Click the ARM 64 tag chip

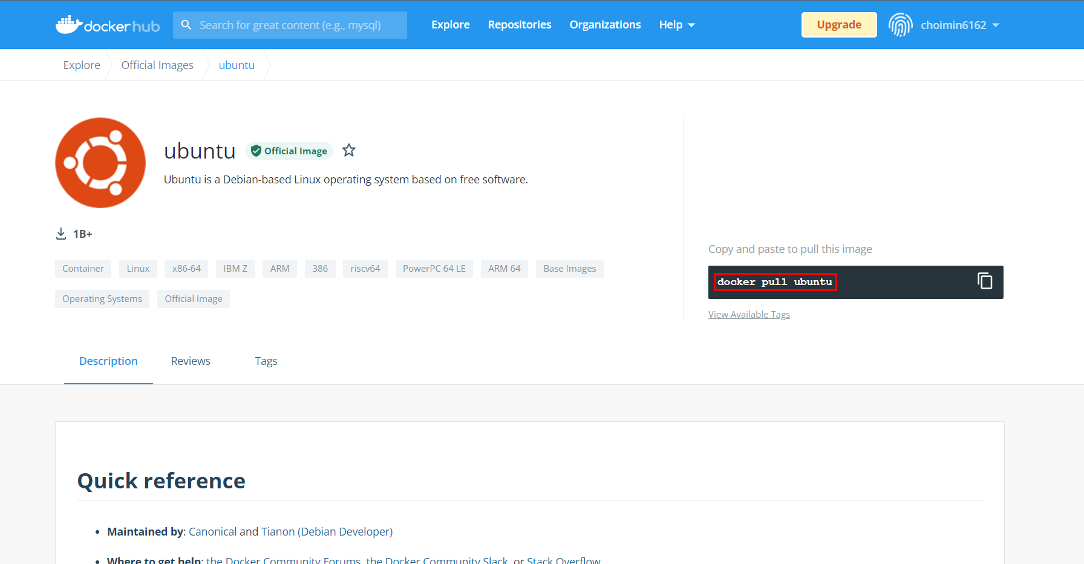point(504,269)
